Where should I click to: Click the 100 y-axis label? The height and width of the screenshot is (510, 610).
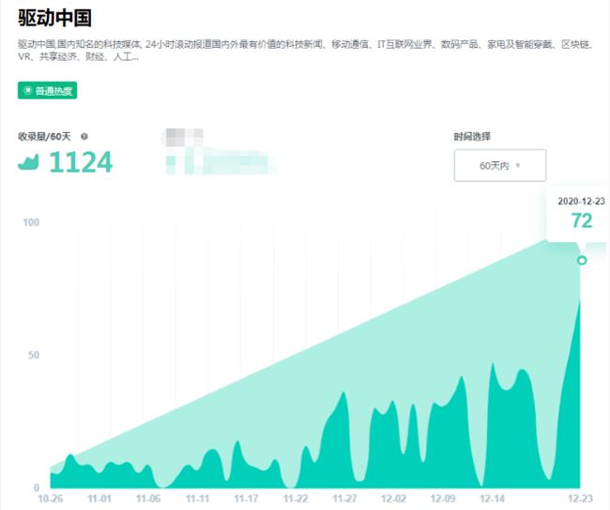(31, 222)
